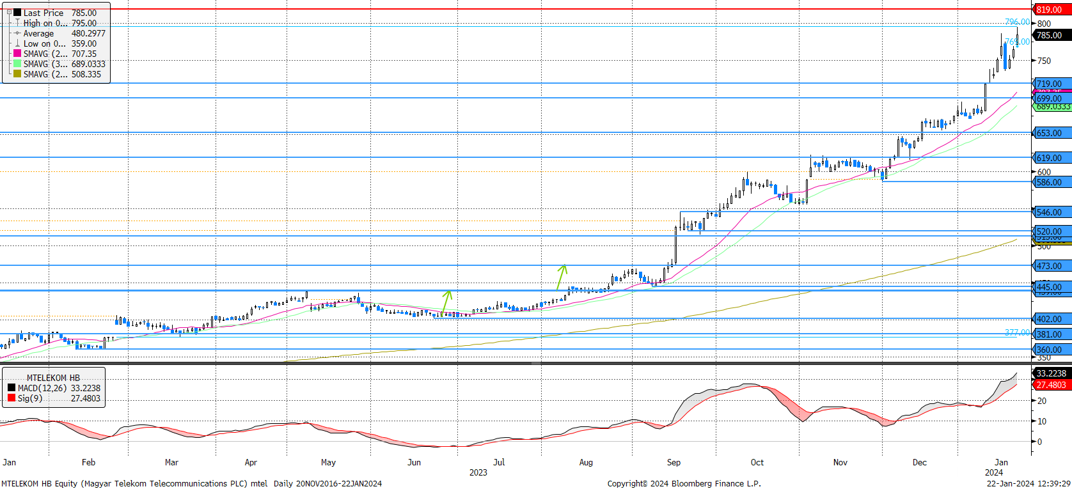This screenshot has width=1072, height=489.
Task: Click the Average marker icon in legend
Action: click(x=17, y=33)
